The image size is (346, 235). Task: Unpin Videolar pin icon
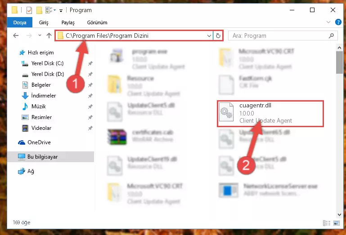(x=90, y=128)
